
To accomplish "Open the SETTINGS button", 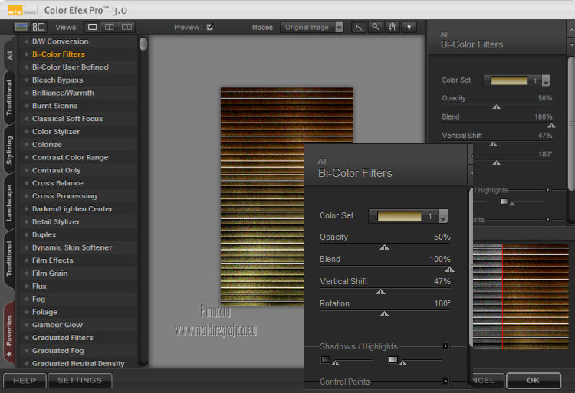I will pos(80,380).
